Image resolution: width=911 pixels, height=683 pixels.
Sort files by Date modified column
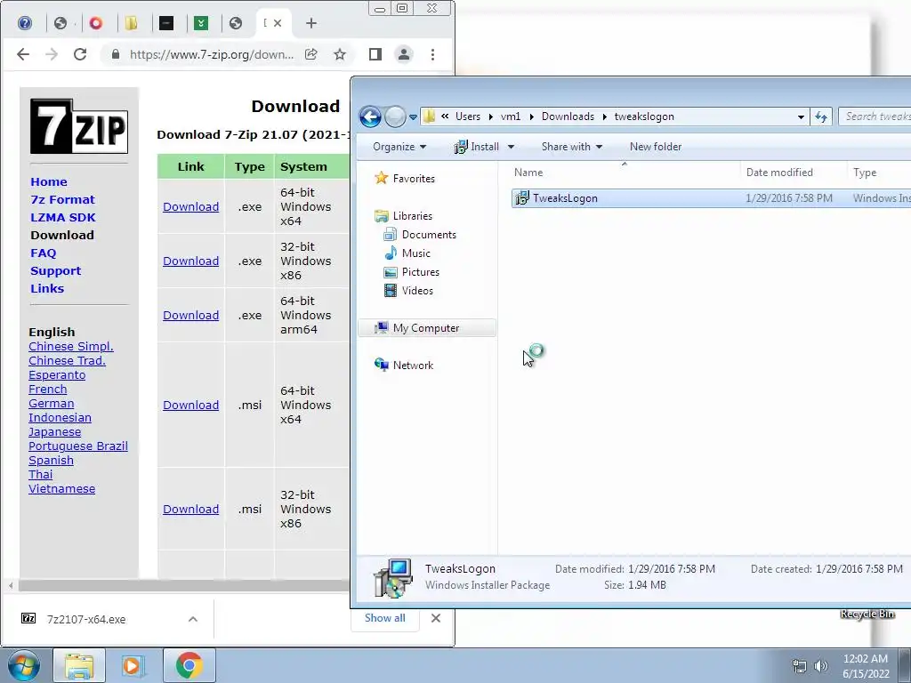[794, 173]
